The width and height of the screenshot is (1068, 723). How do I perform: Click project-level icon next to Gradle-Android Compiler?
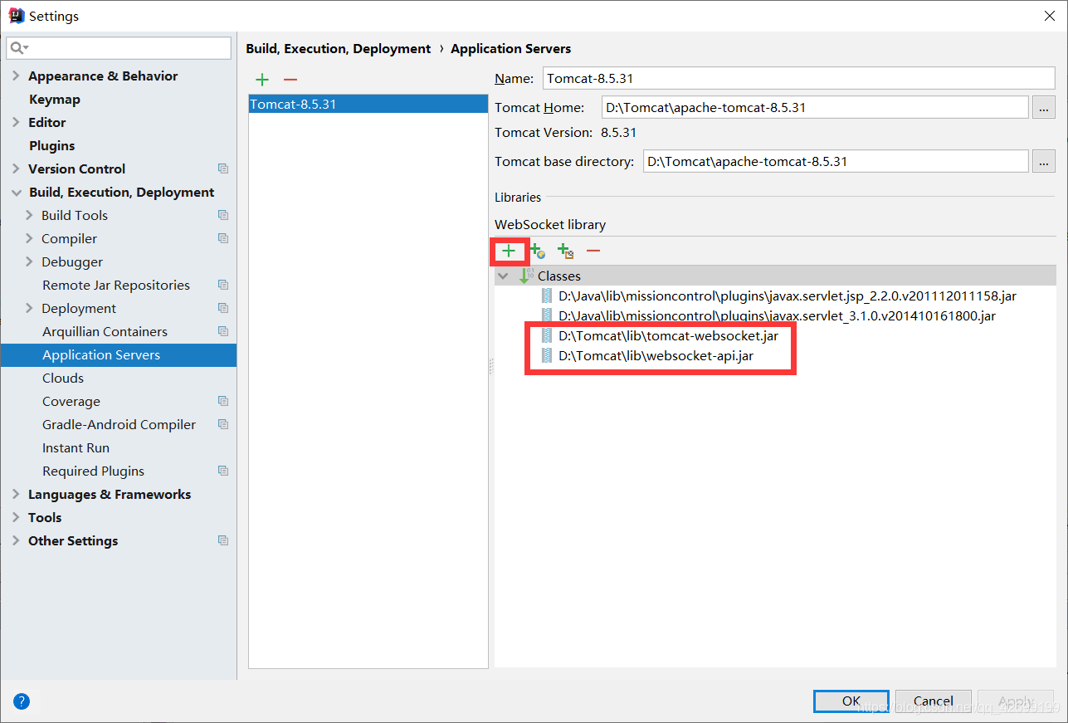tap(222, 424)
